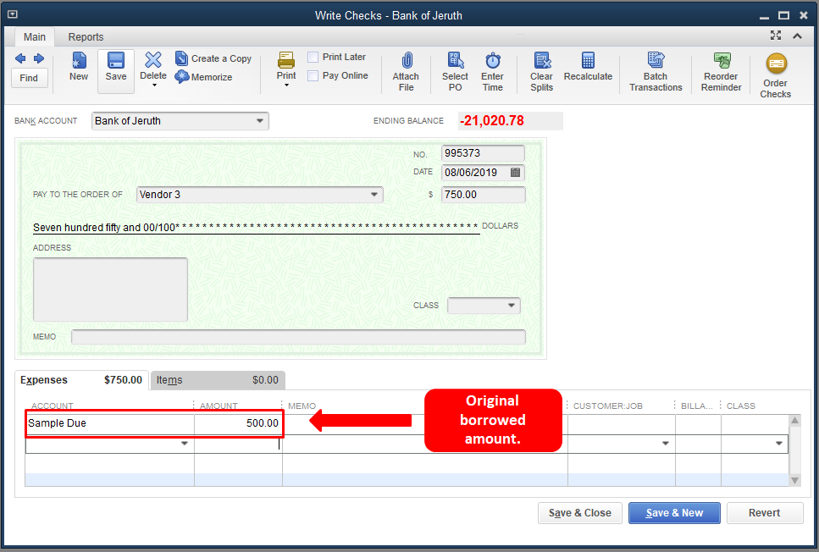Click the Address box
The width and height of the screenshot is (819, 552).
click(x=110, y=290)
